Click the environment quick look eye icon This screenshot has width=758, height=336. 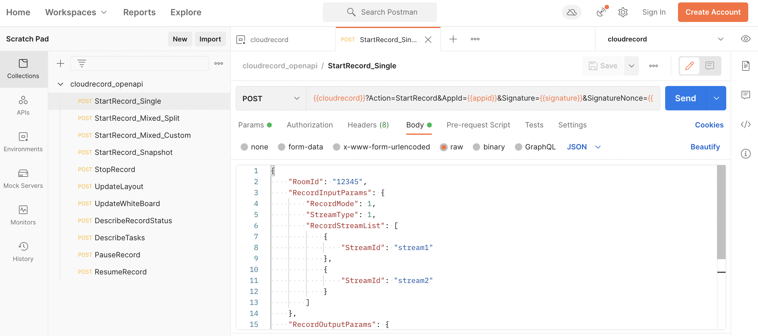coord(745,39)
